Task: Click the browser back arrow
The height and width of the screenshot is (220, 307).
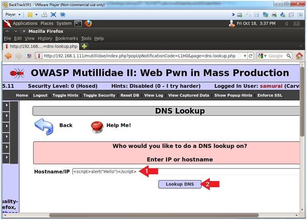Action: (x=8, y=56)
